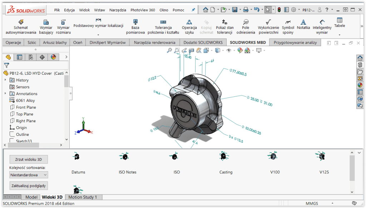
Task: Activate Inteligentny wymiar tool
Action: [322, 27]
